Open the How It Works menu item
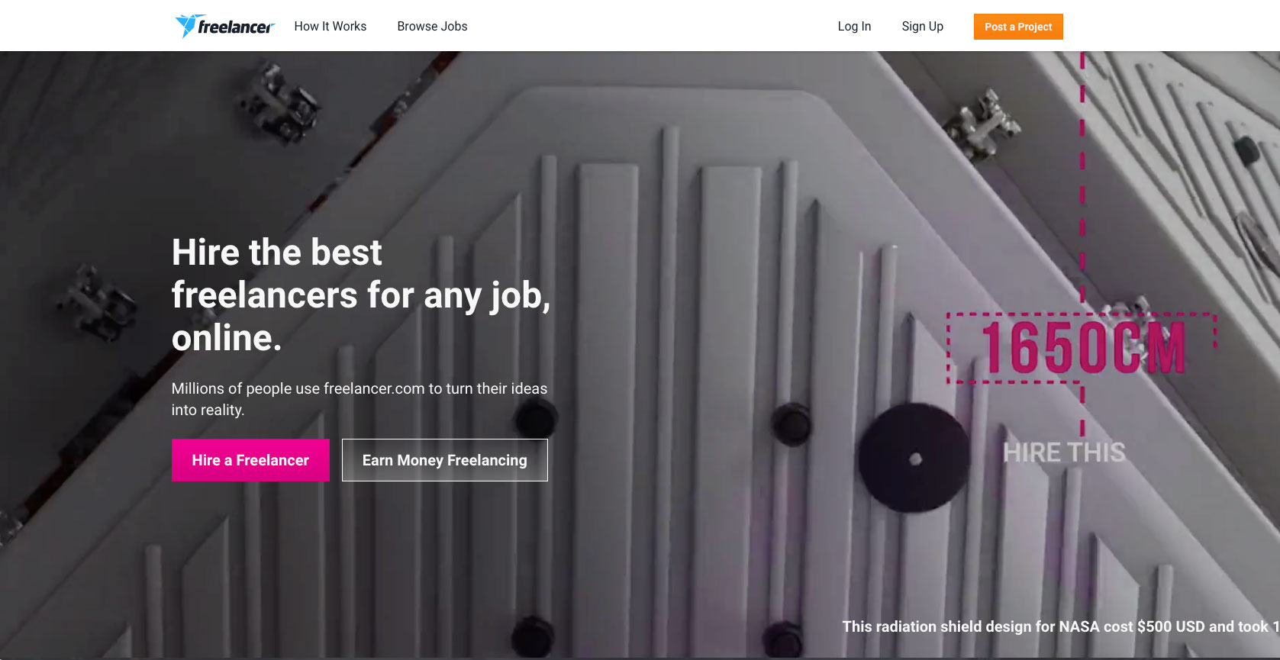Image resolution: width=1280 pixels, height=660 pixels. 330,26
